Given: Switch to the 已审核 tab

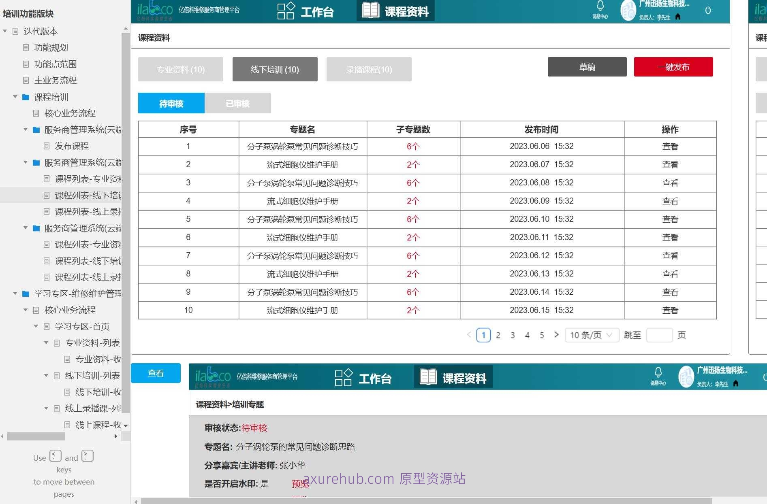Looking at the screenshot, I should (x=237, y=103).
